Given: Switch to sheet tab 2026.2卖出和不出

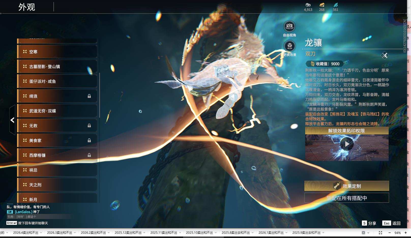Looking at the screenshot, I should coord(93,233).
